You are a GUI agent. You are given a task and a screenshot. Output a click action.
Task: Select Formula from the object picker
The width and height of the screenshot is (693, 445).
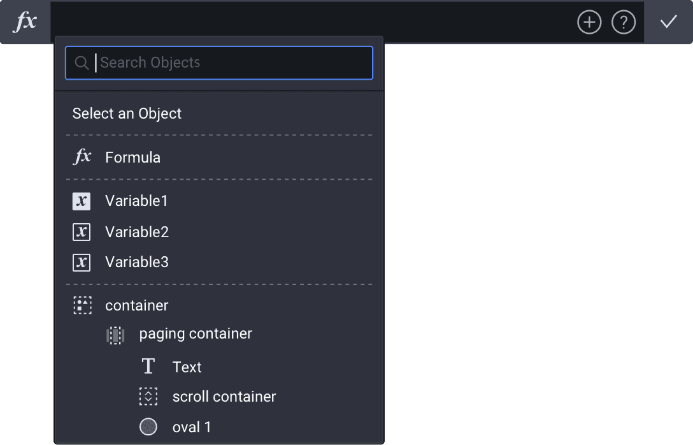[x=132, y=156]
